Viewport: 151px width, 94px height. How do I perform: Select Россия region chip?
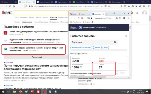point(97,47)
